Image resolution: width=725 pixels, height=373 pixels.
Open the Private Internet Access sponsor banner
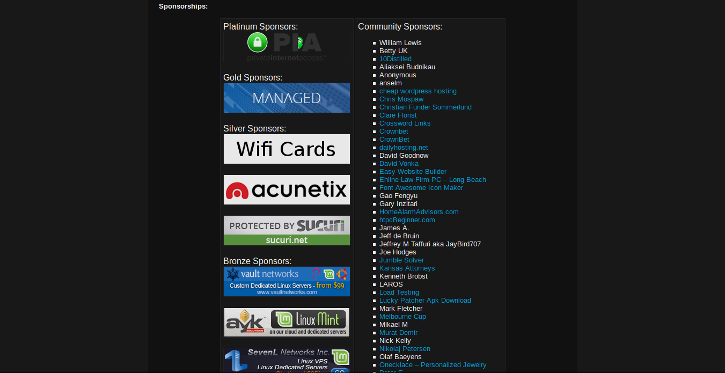tap(287, 47)
